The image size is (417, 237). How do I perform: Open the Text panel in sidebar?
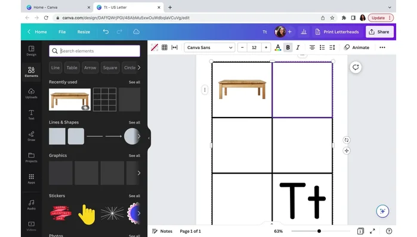31,115
